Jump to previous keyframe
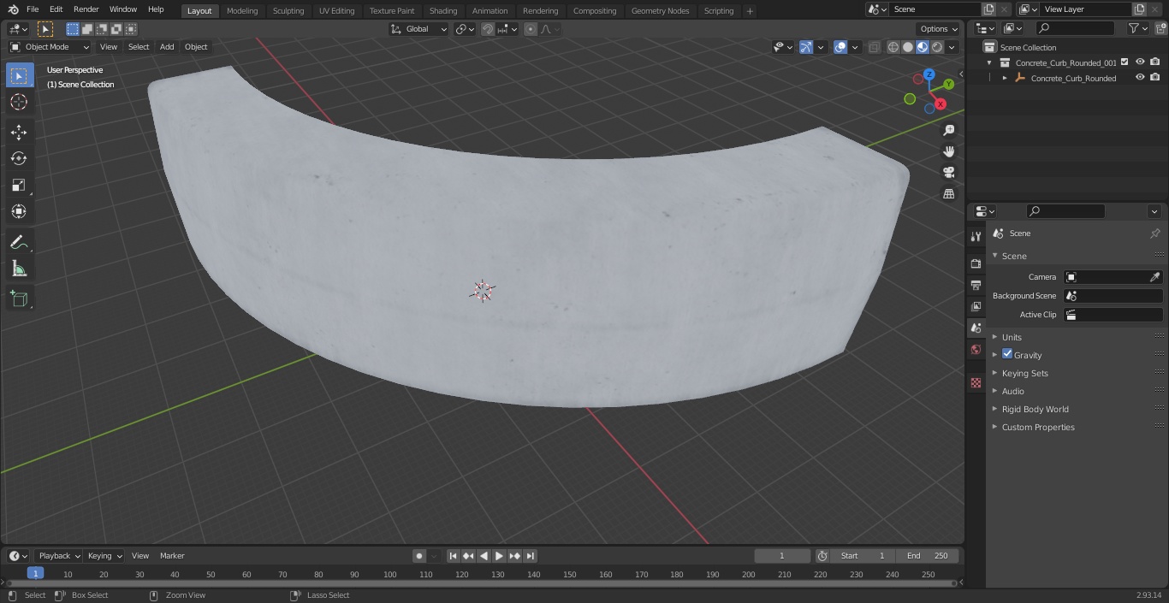The image size is (1169, 603). [x=468, y=556]
